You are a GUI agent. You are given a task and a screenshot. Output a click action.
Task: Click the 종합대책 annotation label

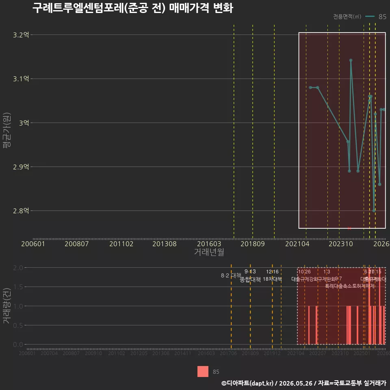tap(250, 279)
